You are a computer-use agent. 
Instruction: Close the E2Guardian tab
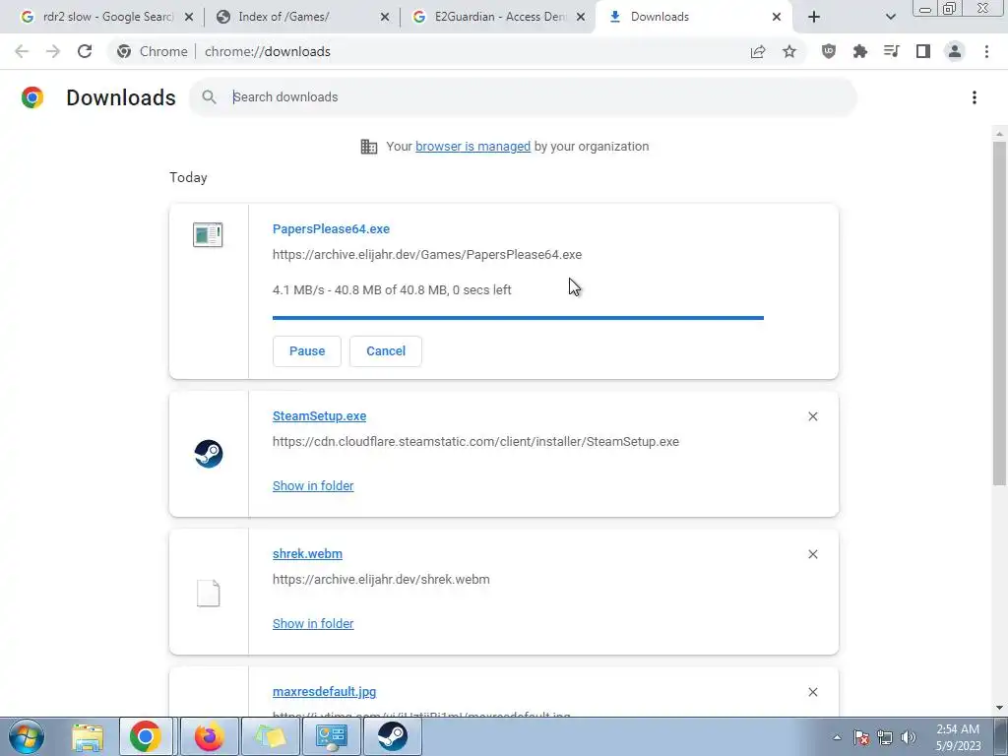(x=581, y=17)
